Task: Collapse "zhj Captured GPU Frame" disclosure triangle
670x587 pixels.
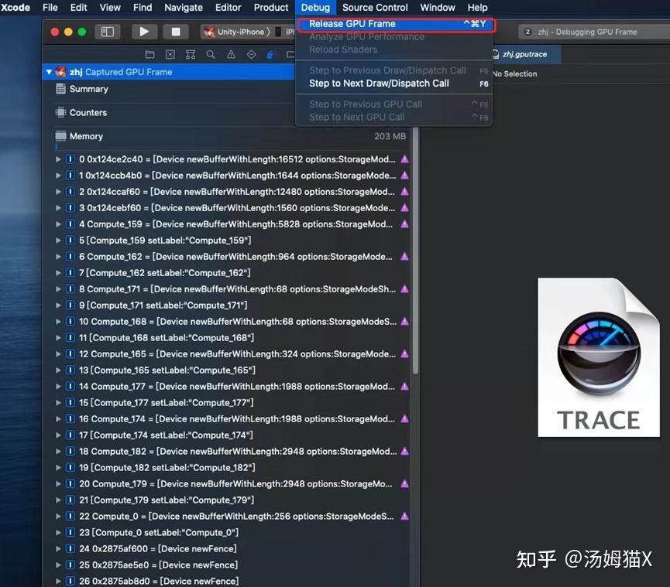Action: coord(48,70)
